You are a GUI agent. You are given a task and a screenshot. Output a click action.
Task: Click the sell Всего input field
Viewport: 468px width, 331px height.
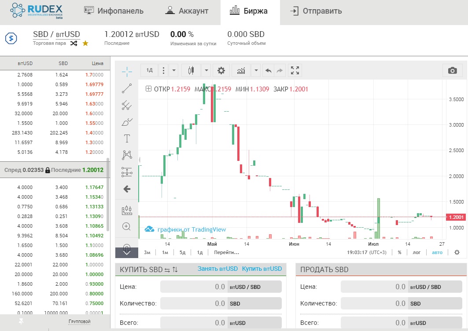point(374,323)
